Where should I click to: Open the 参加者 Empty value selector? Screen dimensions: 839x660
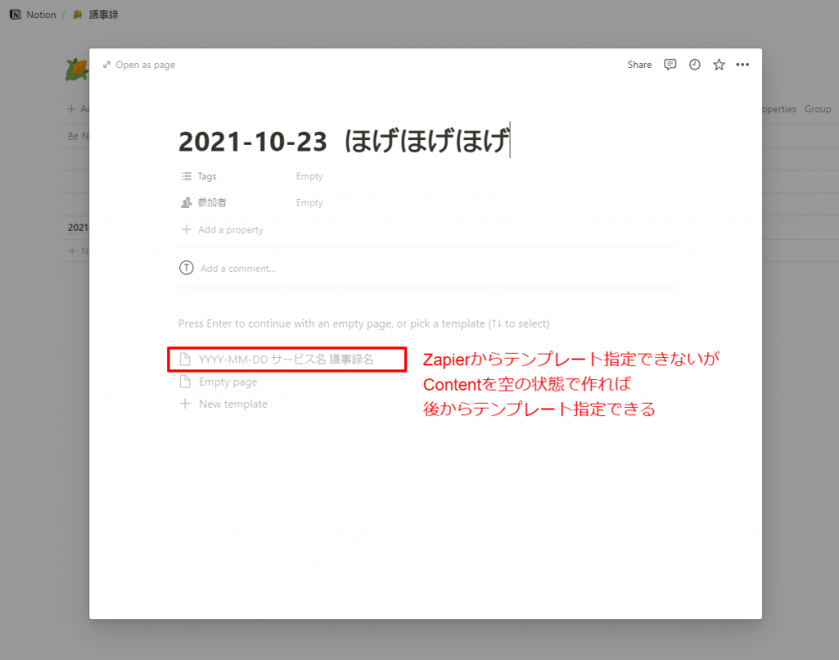pyautogui.click(x=310, y=202)
